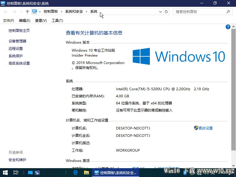Image resolution: width=236 pixels, height=177 pixels.
Task: Focus the 搜索控制面板 search field
Action: (199, 12)
